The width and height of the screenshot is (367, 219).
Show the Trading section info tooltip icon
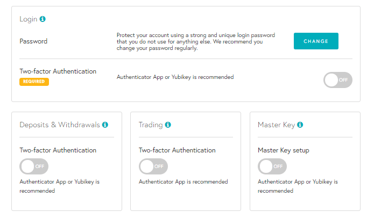pyautogui.click(x=168, y=125)
